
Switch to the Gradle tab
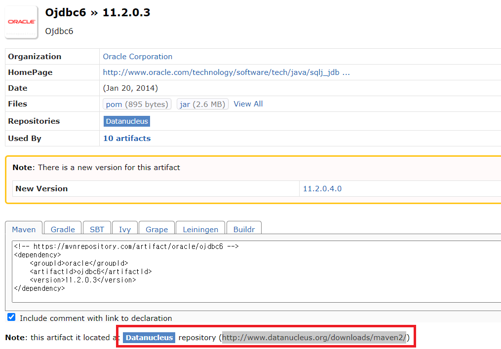63,229
